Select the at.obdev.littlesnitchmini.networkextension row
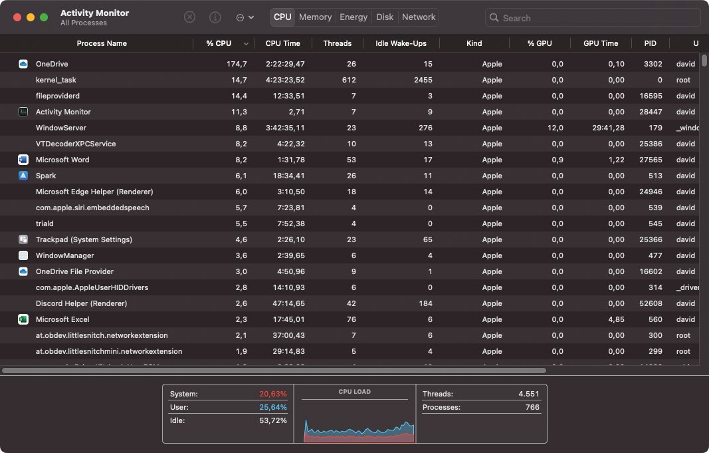709x453 pixels. [x=350, y=351]
